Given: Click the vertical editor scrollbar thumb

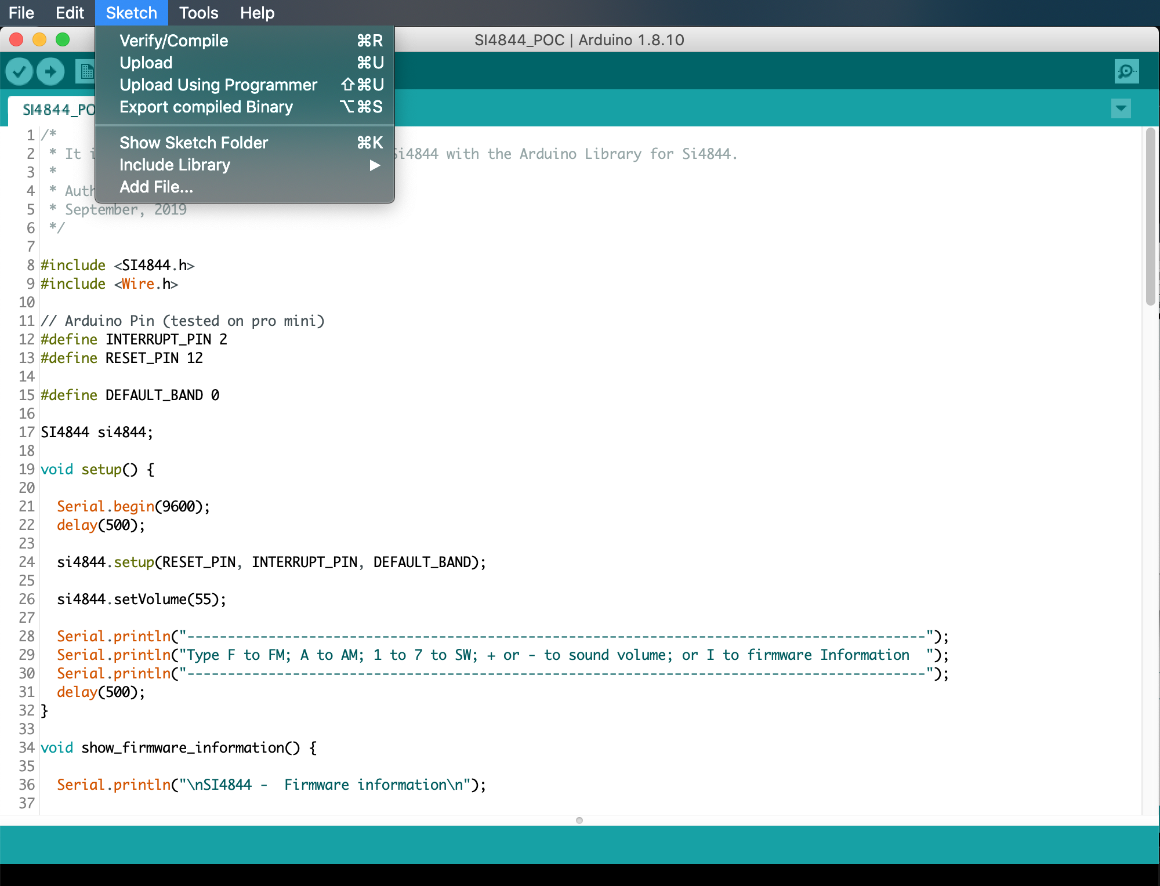Looking at the screenshot, I should click(1151, 217).
